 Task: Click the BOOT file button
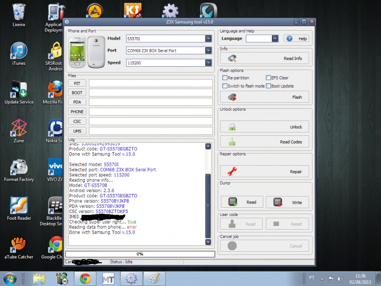pyautogui.click(x=77, y=92)
